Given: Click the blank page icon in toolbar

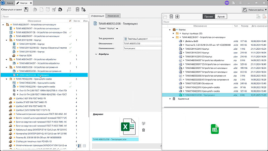Looking at the screenshot, I should coord(41,10).
